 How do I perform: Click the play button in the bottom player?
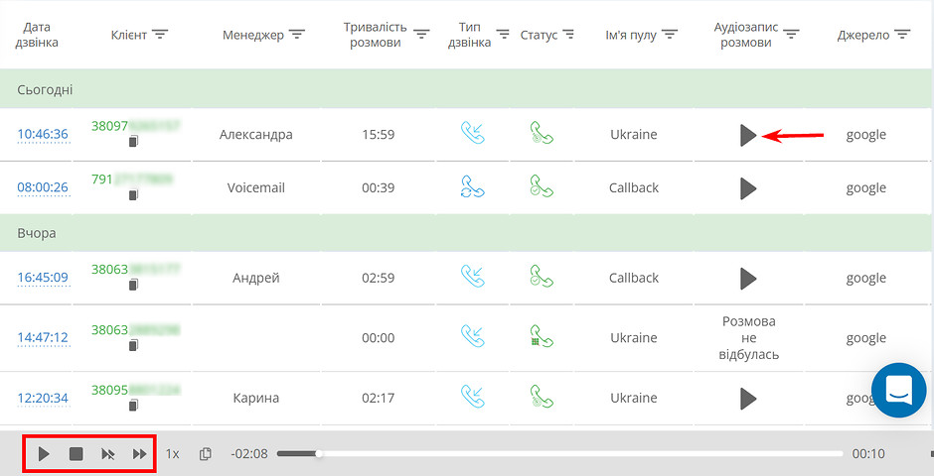pyautogui.click(x=44, y=454)
